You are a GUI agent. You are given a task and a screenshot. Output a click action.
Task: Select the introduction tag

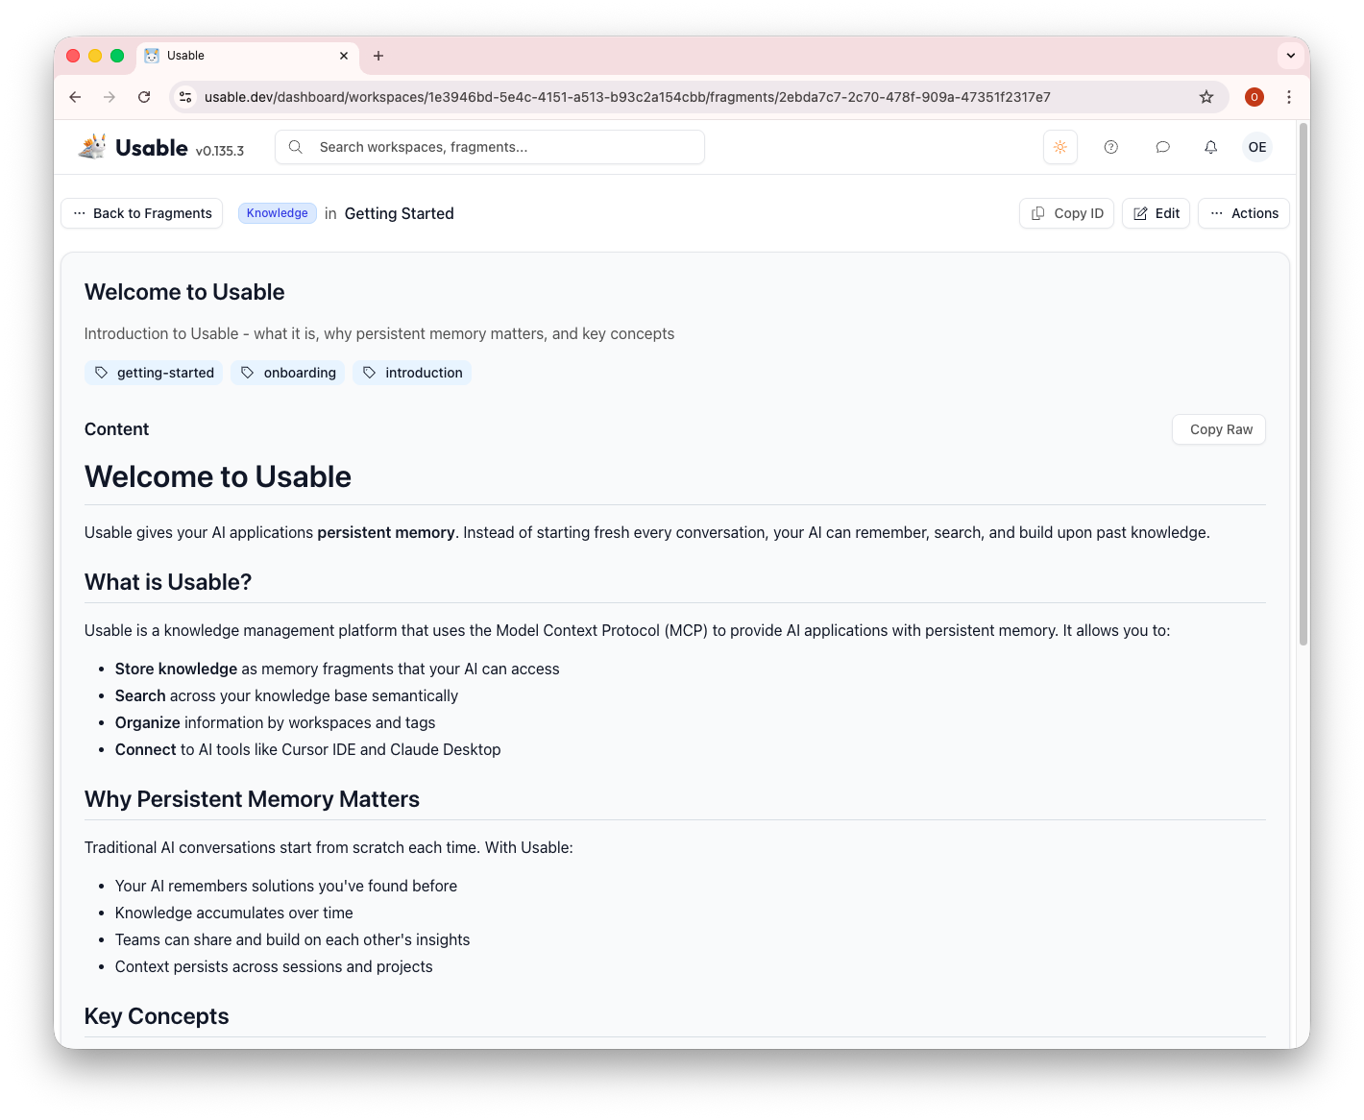(412, 373)
